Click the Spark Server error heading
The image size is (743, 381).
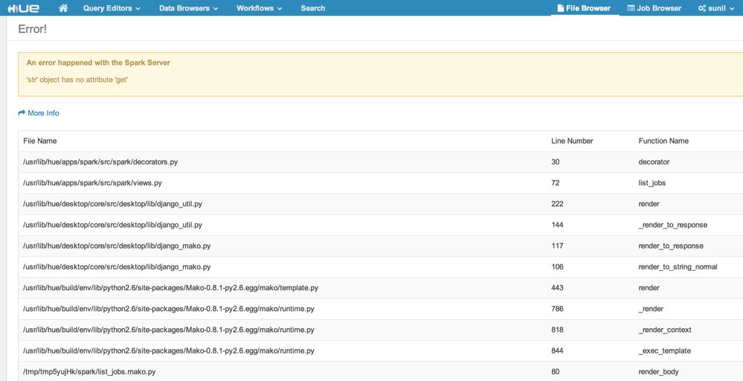(98, 63)
